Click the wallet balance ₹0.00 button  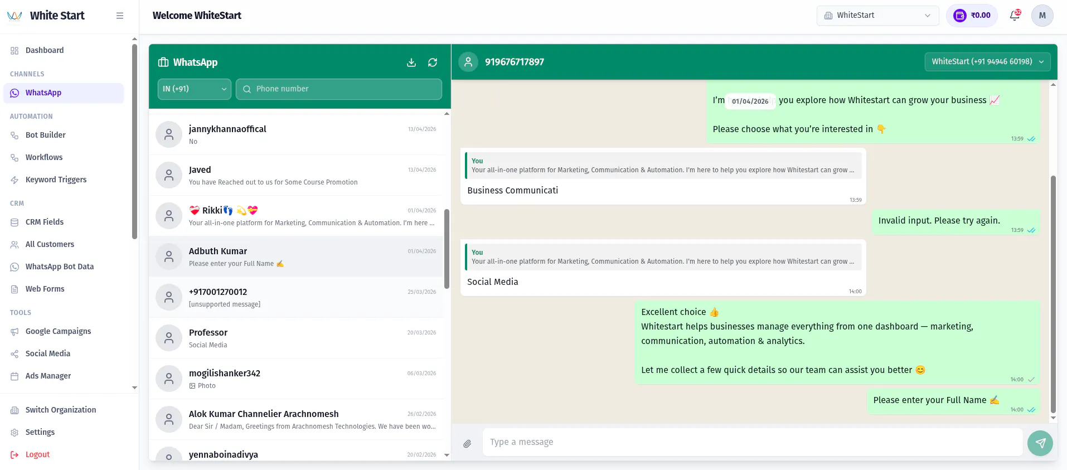coord(972,16)
